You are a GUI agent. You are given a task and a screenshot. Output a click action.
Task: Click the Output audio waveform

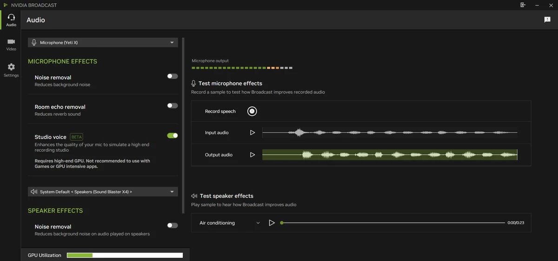coord(390,155)
